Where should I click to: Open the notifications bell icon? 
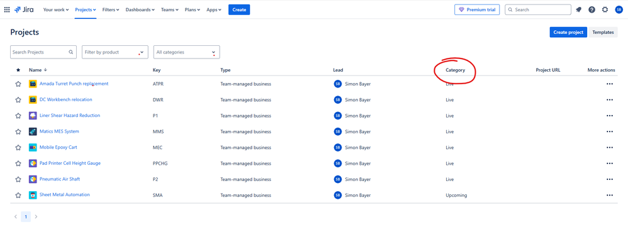point(578,9)
